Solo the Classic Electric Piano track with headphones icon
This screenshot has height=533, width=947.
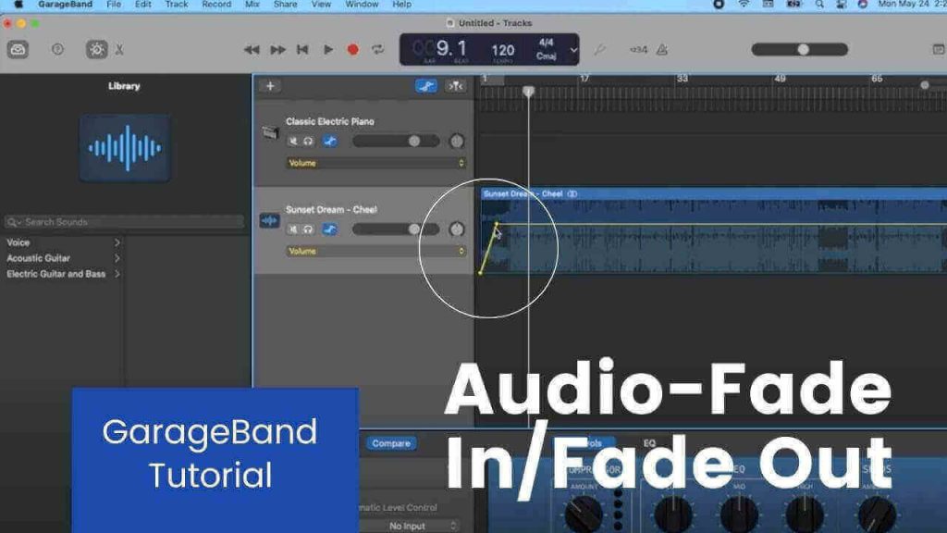tap(307, 139)
